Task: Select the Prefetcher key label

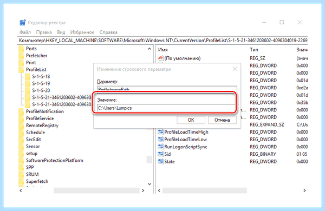Action: [x=36, y=56]
